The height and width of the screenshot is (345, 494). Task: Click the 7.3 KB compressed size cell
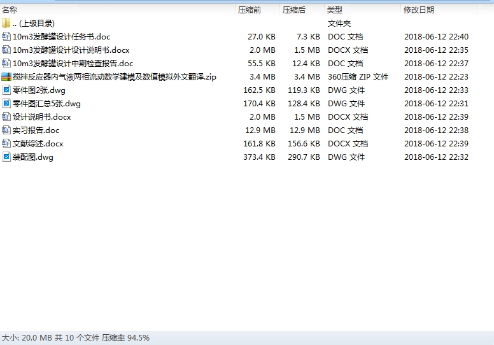[308, 36]
